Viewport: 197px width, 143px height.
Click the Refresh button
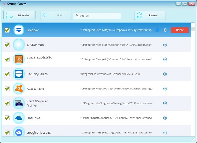[150, 15]
